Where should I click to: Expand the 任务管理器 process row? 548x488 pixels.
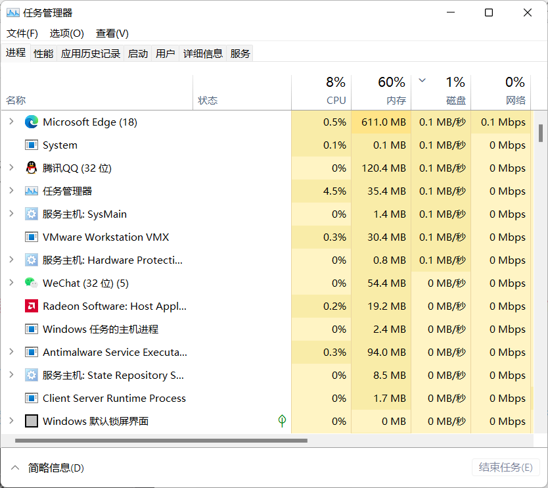coord(11,191)
